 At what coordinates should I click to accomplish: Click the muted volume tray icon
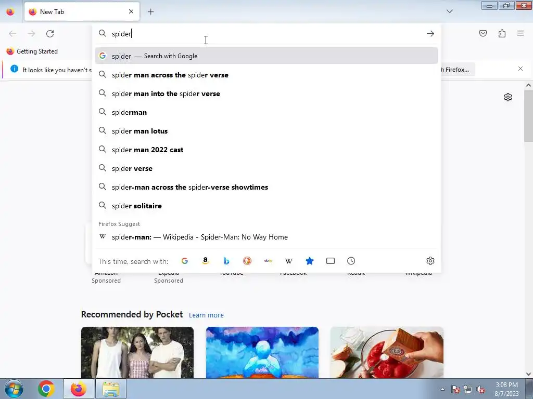[x=480, y=390]
